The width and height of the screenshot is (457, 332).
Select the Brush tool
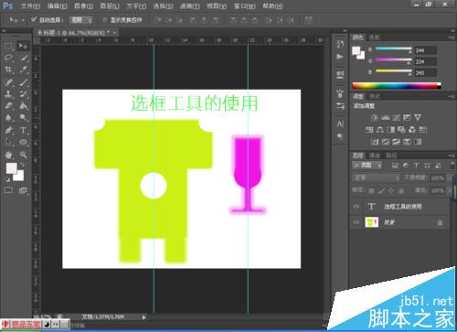[24, 82]
